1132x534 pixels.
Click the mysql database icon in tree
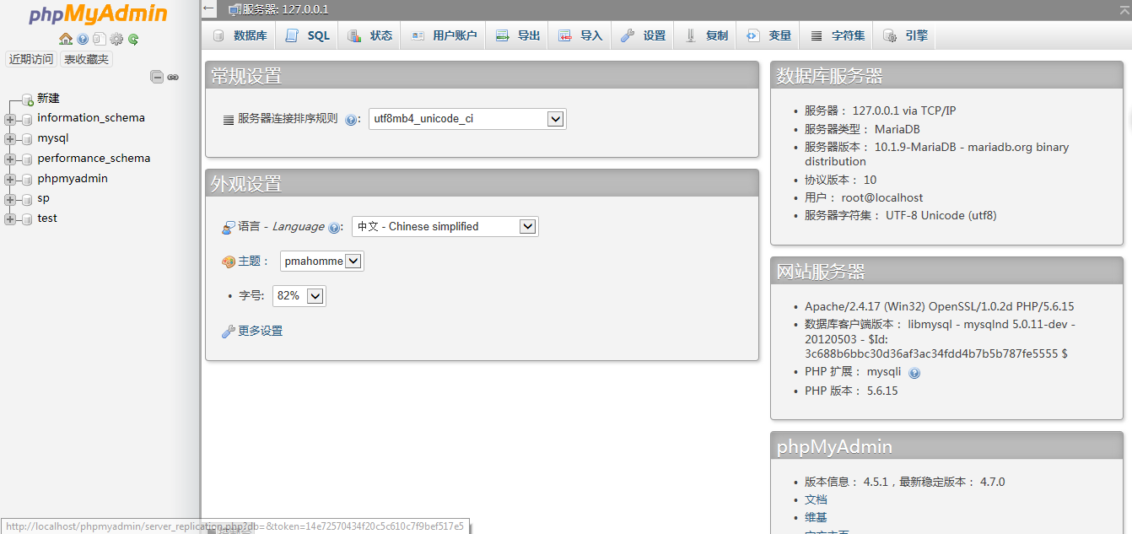tap(27, 139)
